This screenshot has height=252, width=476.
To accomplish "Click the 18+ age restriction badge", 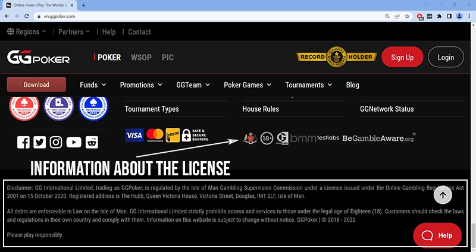I will (267, 138).
